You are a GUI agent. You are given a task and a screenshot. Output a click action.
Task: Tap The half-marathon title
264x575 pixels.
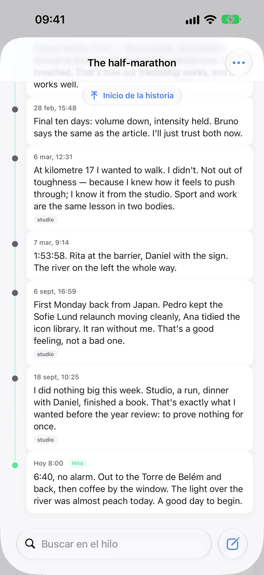(132, 63)
